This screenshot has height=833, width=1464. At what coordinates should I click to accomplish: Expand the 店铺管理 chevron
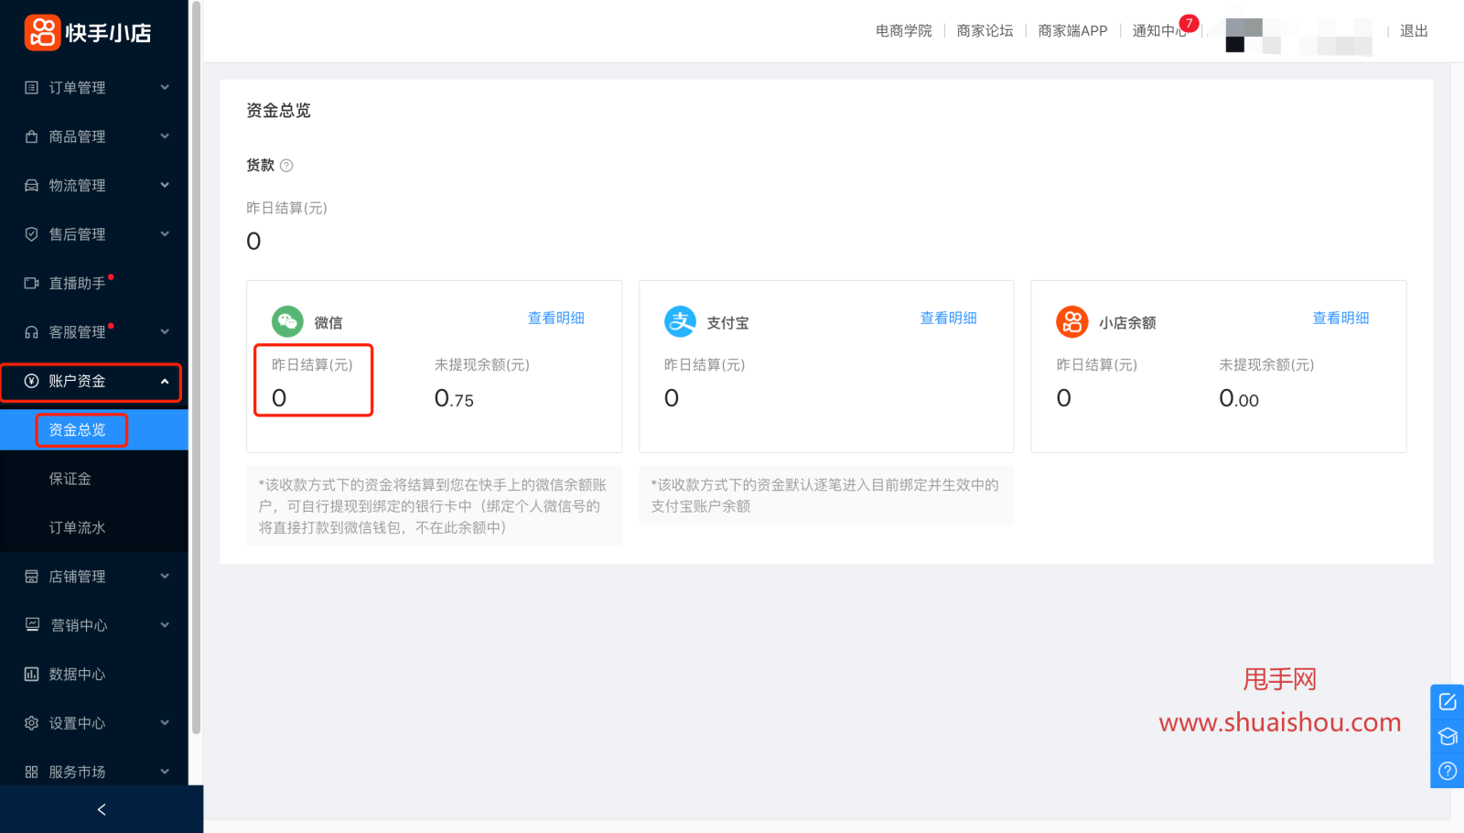click(x=165, y=577)
